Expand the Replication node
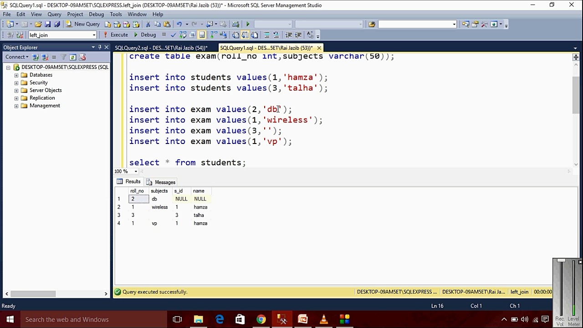 [16, 98]
